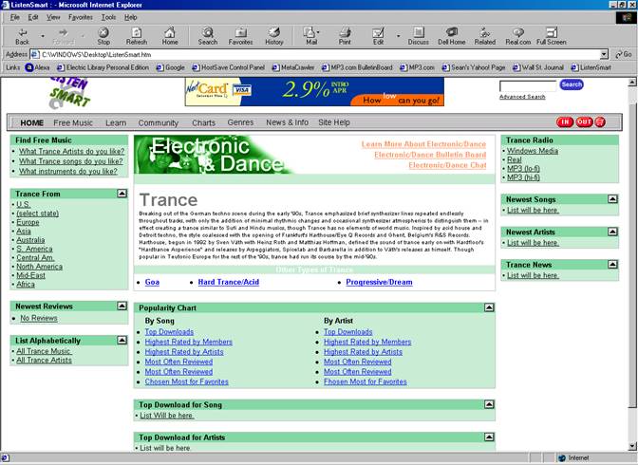This screenshot has height=465, width=638.
Task: Switch to Full Screen via toolbar
Action: [551, 36]
